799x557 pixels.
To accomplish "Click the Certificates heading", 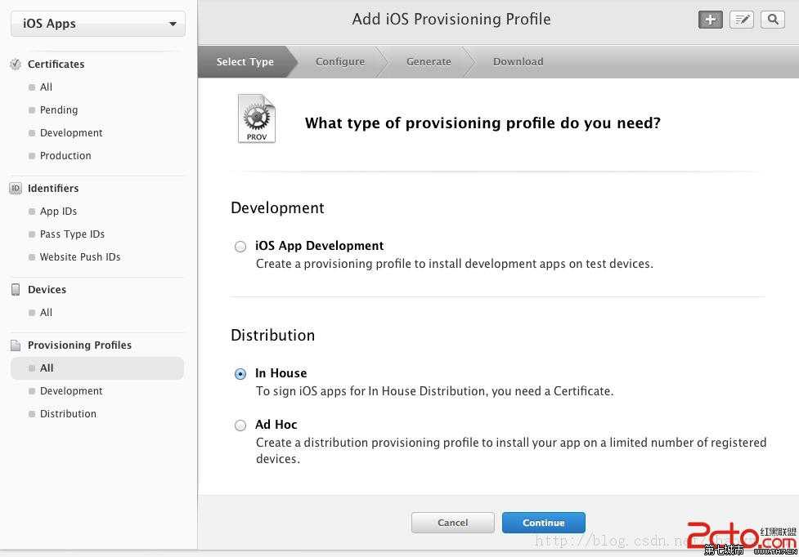I will pyautogui.click(x=56, y=64).
